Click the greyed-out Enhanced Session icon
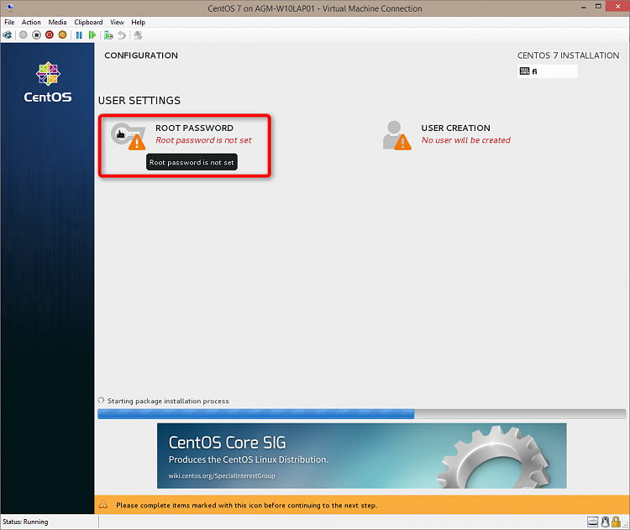 pos(139,35)
